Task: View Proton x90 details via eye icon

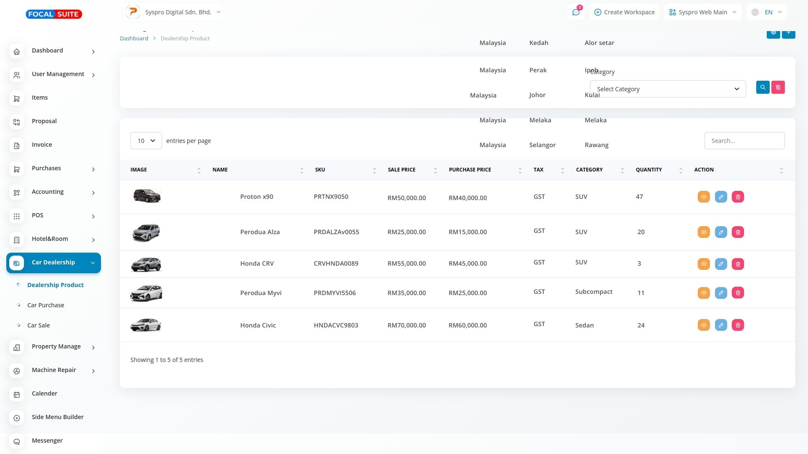Action: 704,197
